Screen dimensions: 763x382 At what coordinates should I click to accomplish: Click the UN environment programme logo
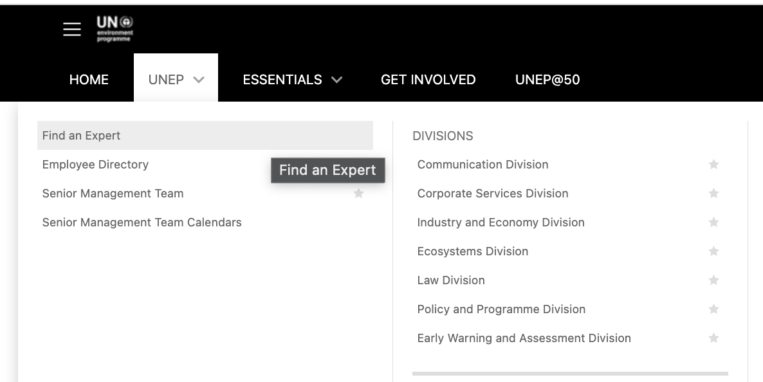coord(115,29)
